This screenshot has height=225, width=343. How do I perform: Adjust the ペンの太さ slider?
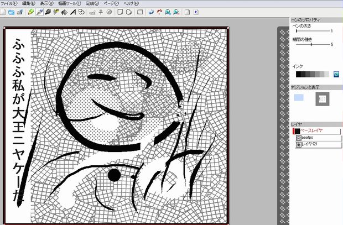click(x=313, y=31)
